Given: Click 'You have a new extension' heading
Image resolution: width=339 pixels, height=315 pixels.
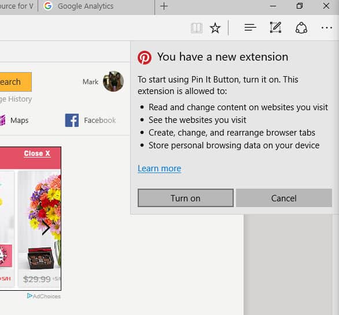Looking at the screenshot, I should (x=223, y=57).
